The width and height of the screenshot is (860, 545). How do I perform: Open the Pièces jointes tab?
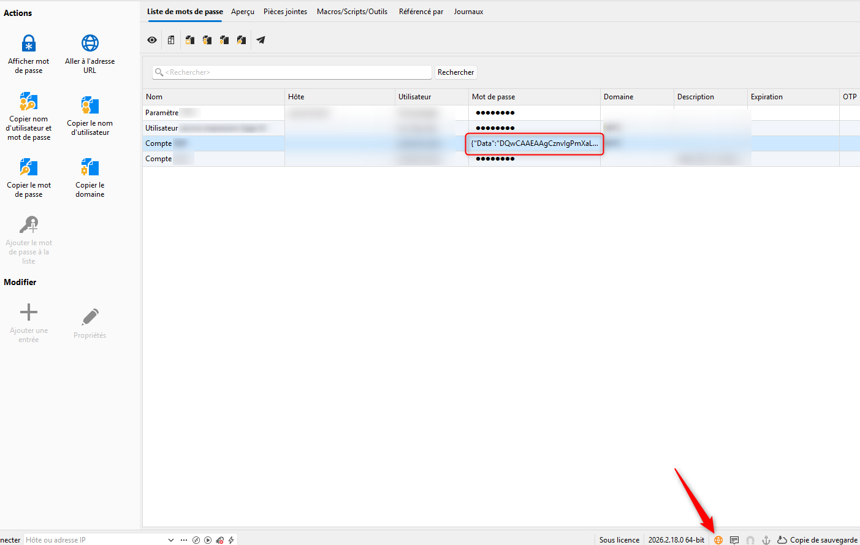(x=285, y=12)
